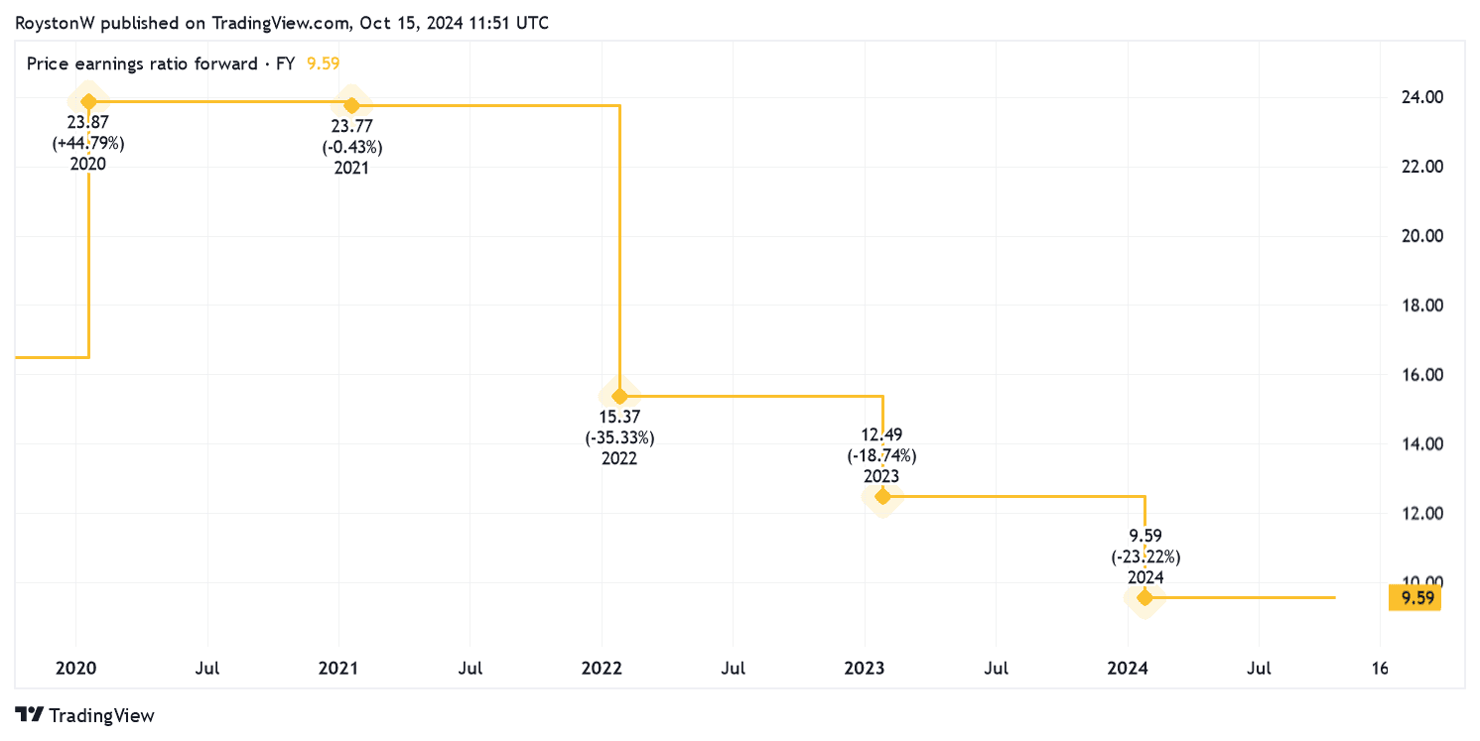
Task: Click the 2024 diamond data point marker
Action: point(1144,597)
